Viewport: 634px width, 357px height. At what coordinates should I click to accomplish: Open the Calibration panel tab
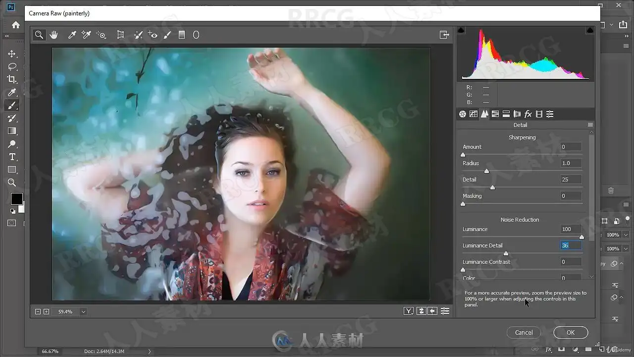tap(539, 114)
